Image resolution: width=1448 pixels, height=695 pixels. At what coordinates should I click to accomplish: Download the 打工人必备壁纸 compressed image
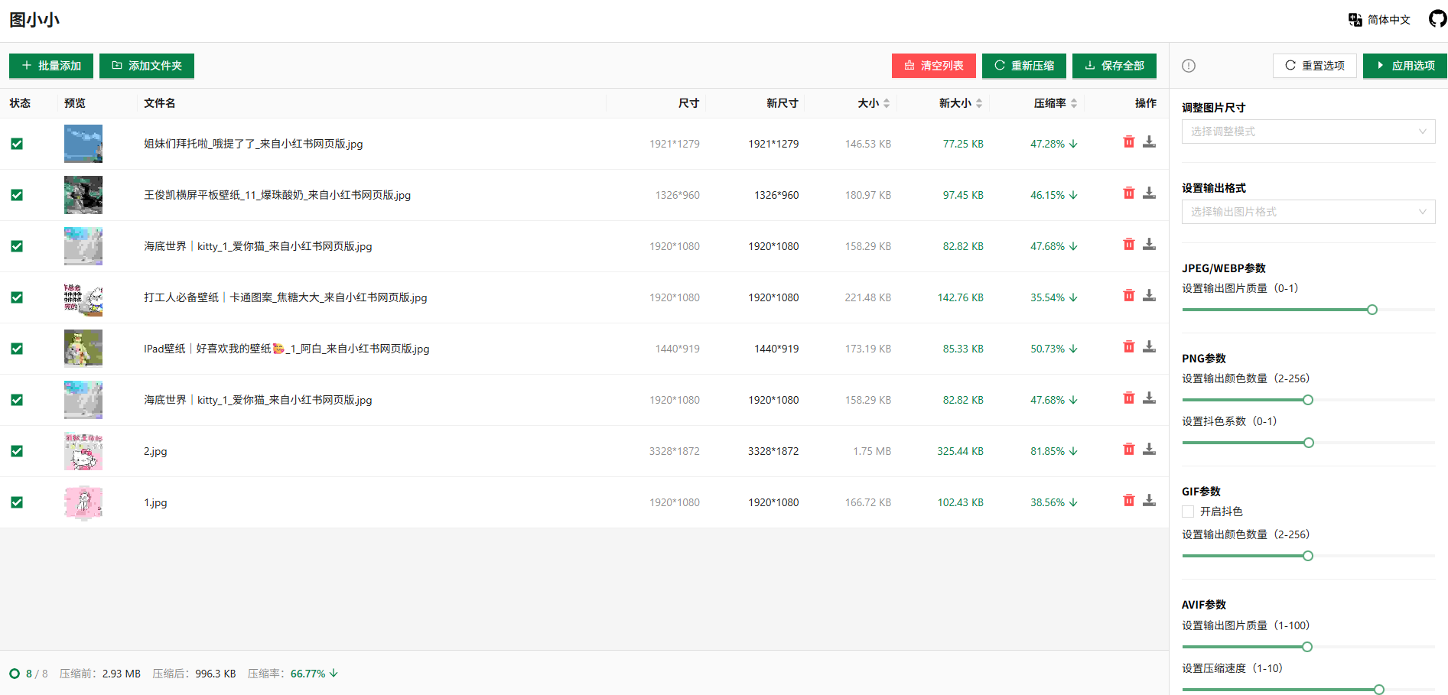pos(1149,296)
